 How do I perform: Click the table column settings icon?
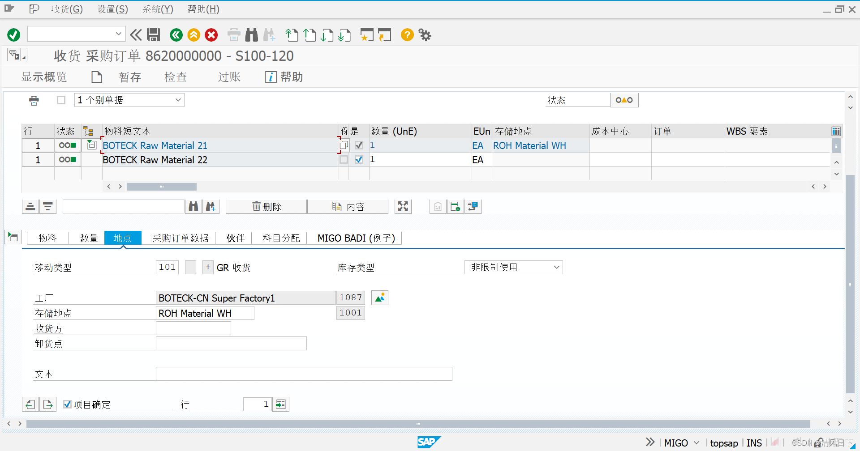(x=836, y=131)
